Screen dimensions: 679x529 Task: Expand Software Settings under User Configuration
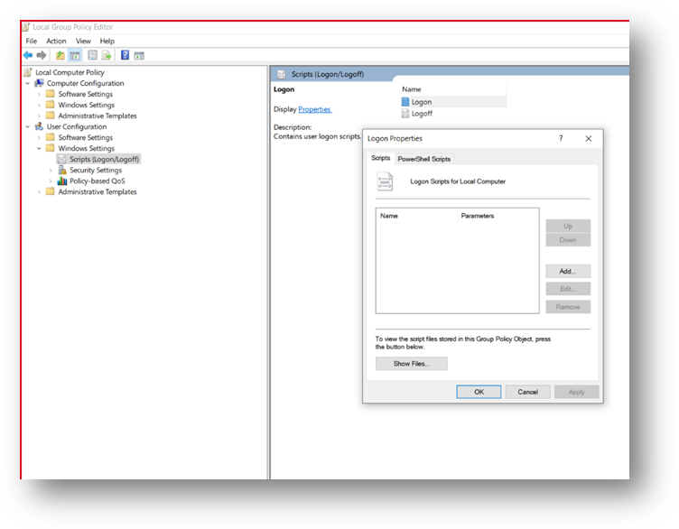click(39, 137)
